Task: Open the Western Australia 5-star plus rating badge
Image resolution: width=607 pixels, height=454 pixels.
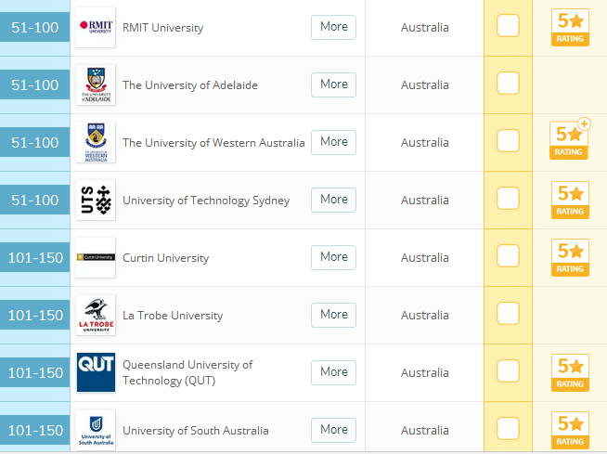Action: [569, 139]
